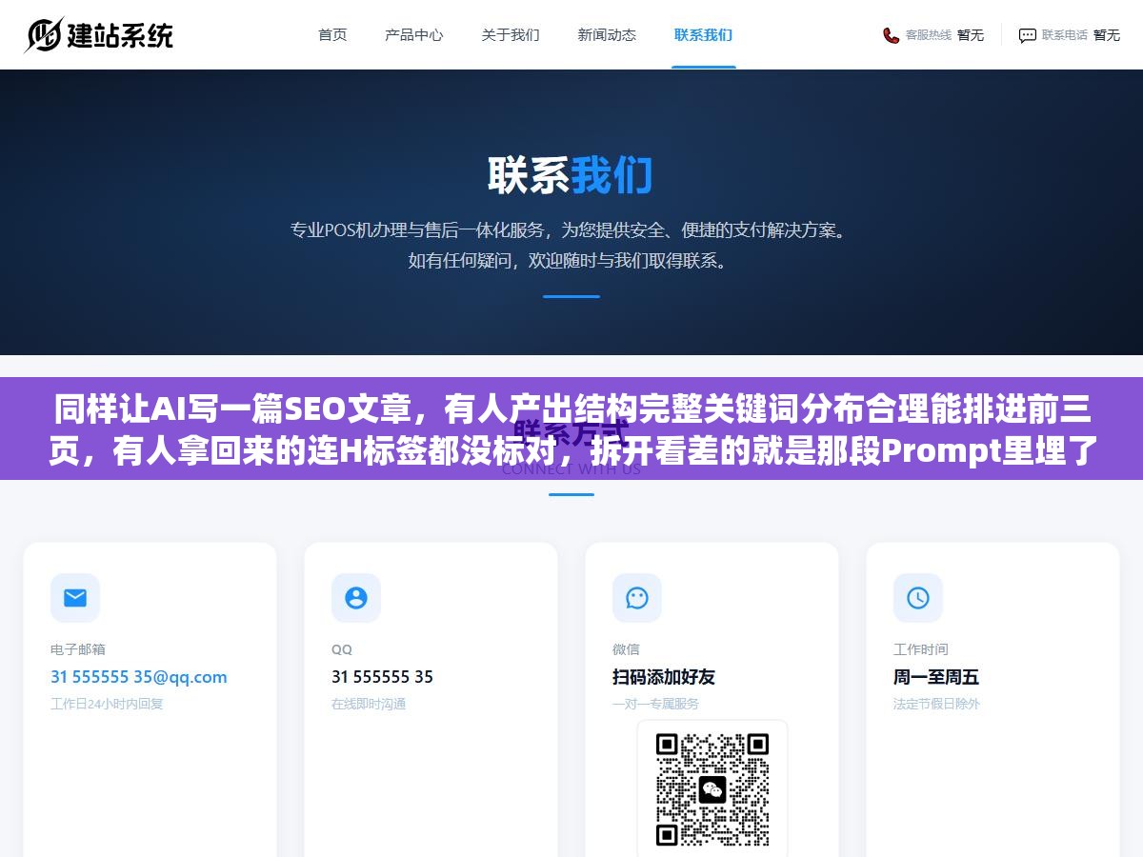Click the QQ person icon

click(356, 598)
